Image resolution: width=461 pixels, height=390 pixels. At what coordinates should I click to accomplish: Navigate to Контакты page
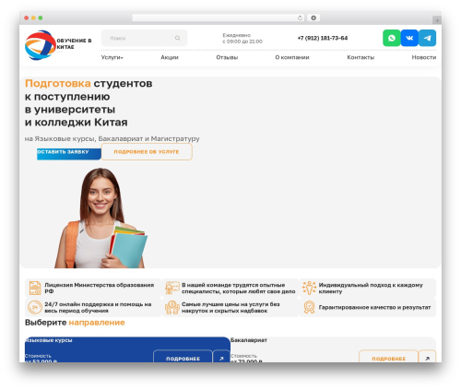click(361, 57)
